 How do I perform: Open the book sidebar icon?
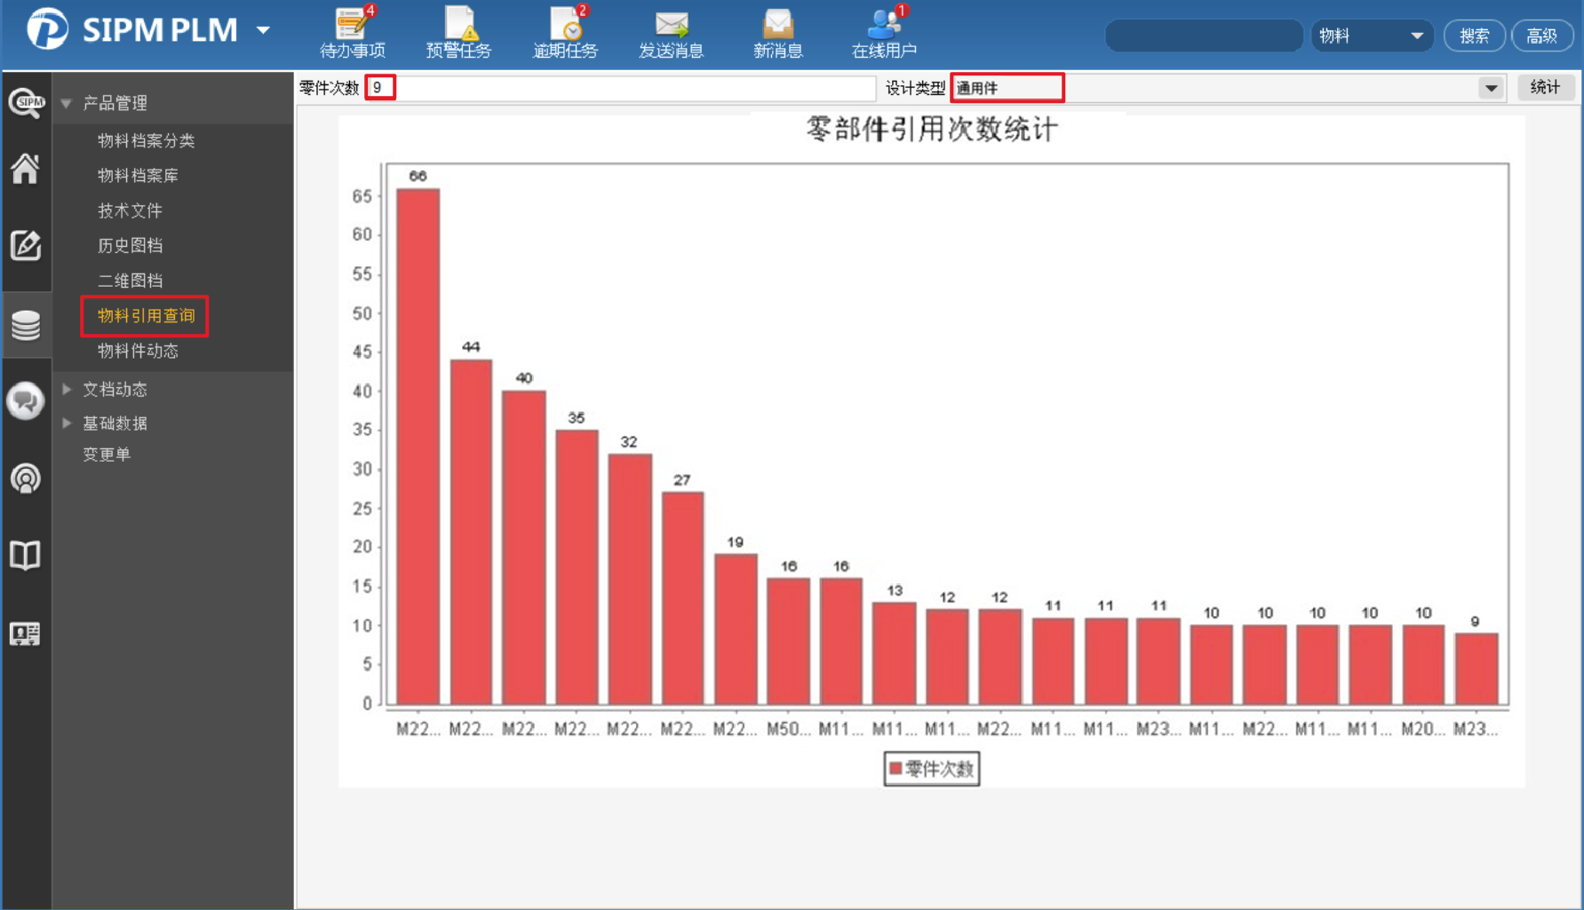tap(25, 556)
